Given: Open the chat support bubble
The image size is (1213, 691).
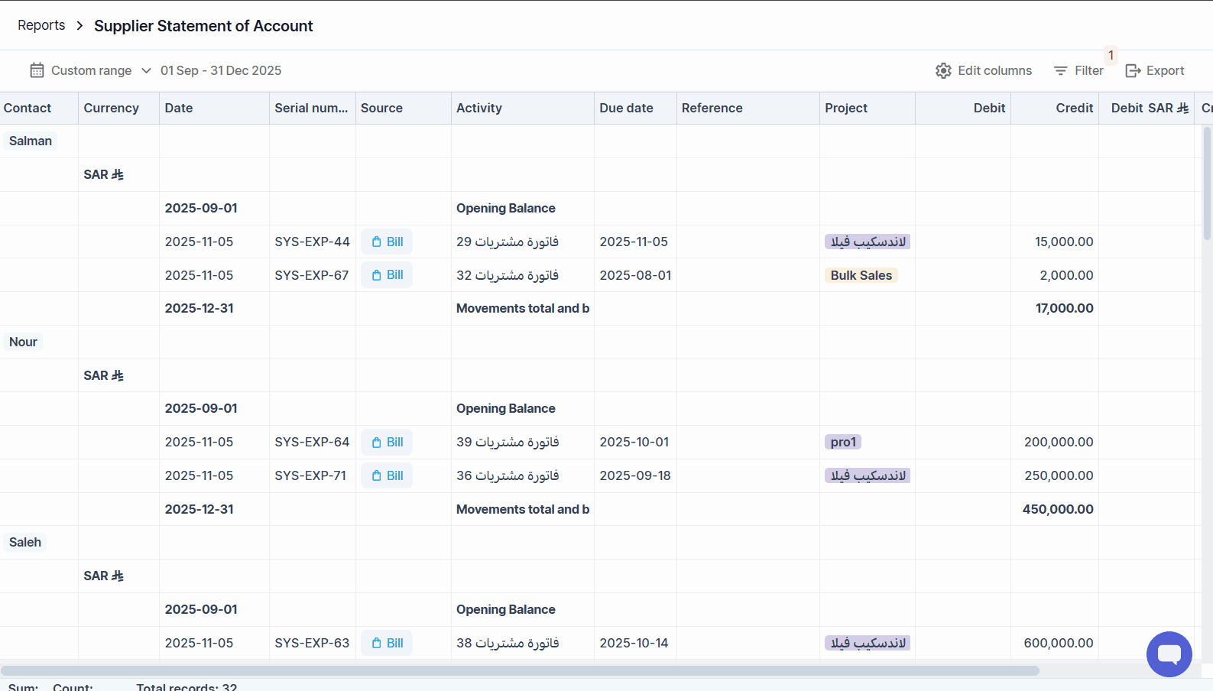Looking at the screenshot, I should [x=1169, y=654].
